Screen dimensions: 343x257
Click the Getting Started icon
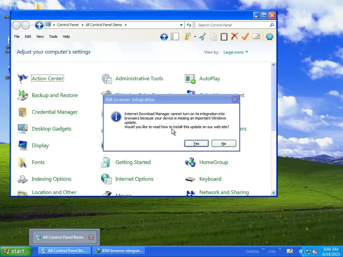pos(106,162)
